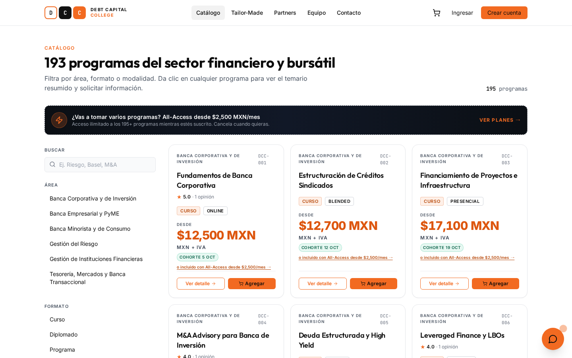
Task: Add Financiamiento de Proyectos e Infraestructura to cart
Action: [495, 284]
